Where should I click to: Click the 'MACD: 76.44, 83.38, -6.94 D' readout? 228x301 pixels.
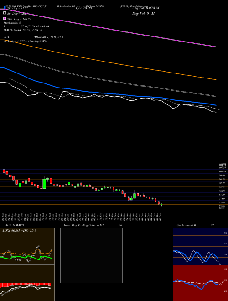click(23, 30)
